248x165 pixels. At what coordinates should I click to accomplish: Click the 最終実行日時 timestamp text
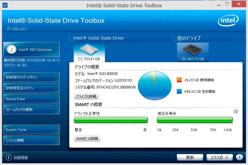[x=32, y=60]
